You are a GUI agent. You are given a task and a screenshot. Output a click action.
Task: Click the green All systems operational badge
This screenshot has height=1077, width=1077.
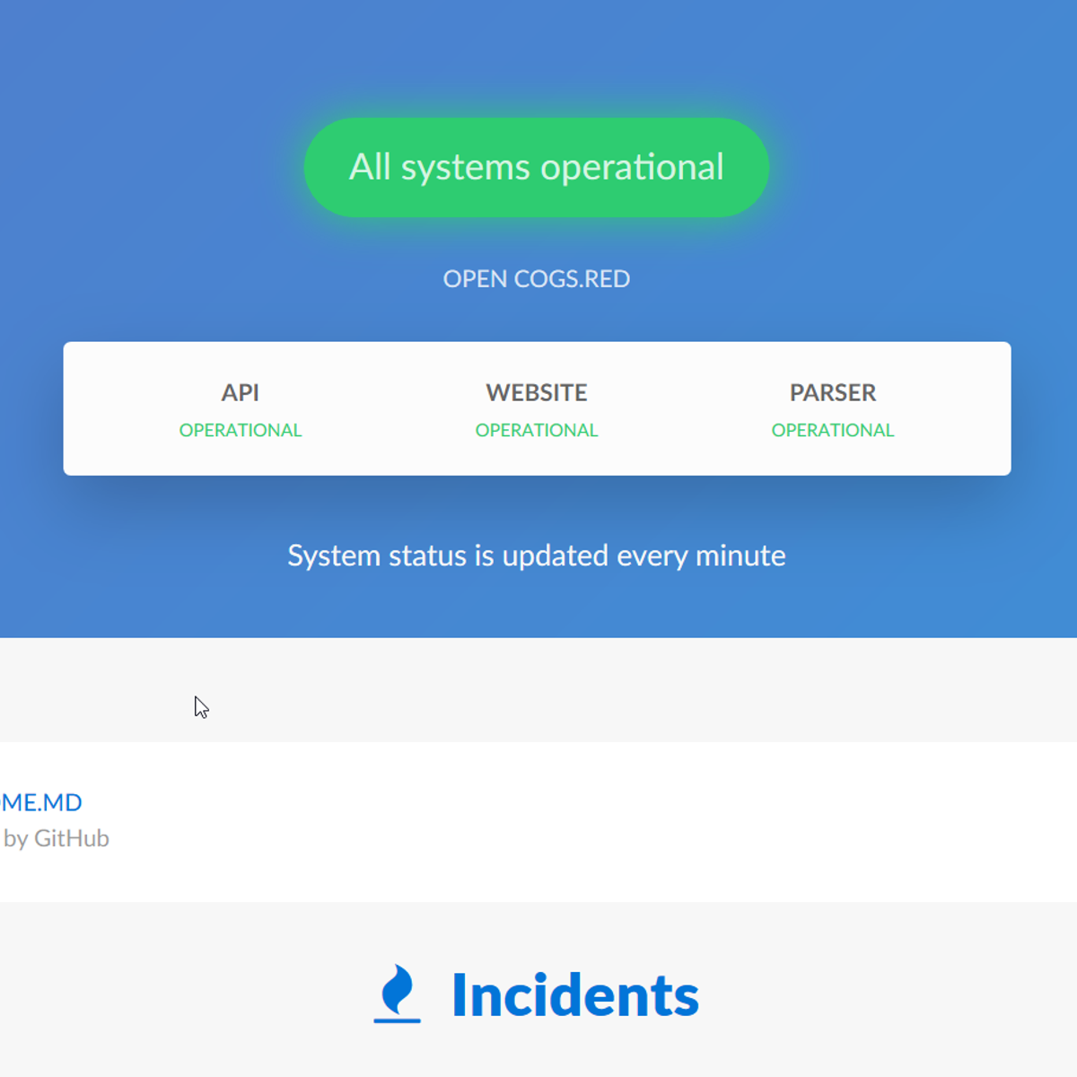(x=536, y=168)
